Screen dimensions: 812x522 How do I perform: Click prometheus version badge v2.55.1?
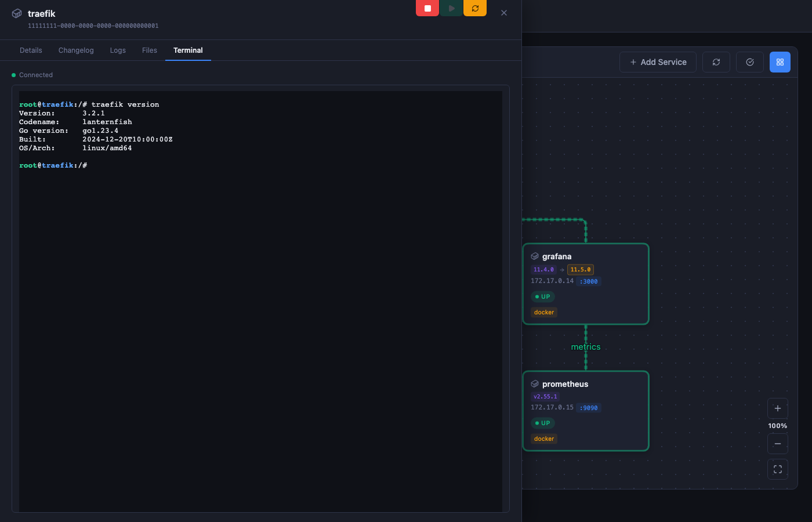pyautogui.click(x=545, y=397)
